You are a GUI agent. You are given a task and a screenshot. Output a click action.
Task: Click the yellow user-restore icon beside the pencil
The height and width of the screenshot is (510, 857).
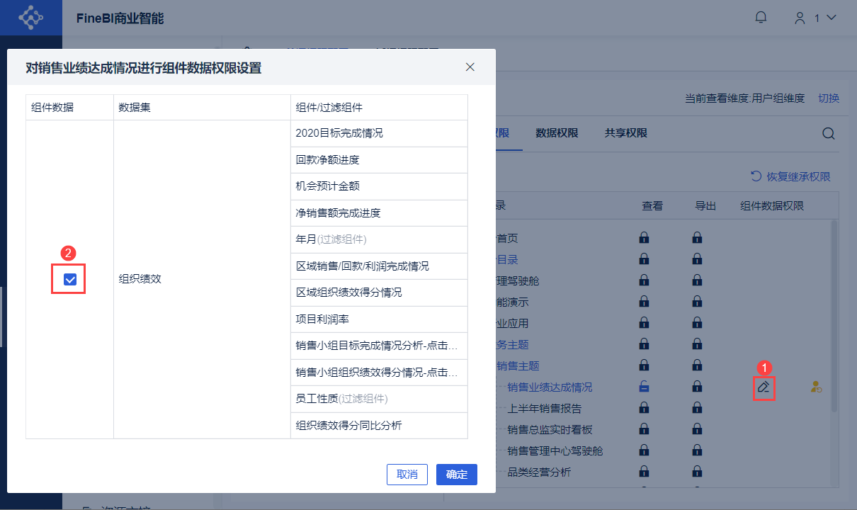[x=816, y=387]
